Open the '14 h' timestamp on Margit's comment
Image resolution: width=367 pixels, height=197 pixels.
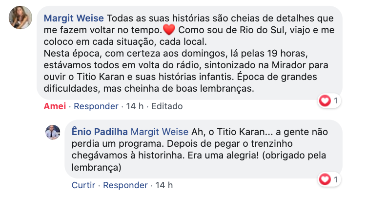click(x=135, y=106)
